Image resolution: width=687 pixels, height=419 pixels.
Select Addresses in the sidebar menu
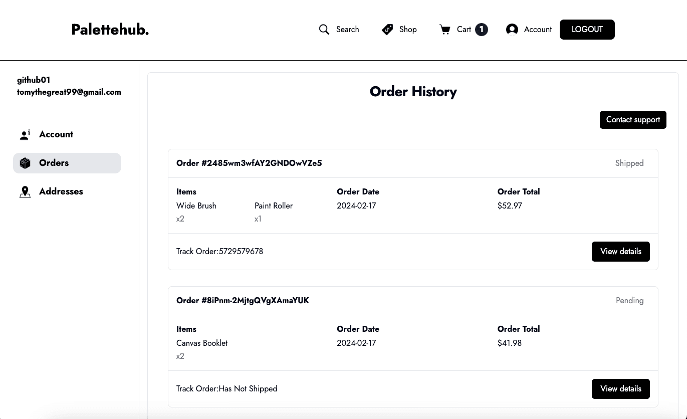click(x=61, y=191)
